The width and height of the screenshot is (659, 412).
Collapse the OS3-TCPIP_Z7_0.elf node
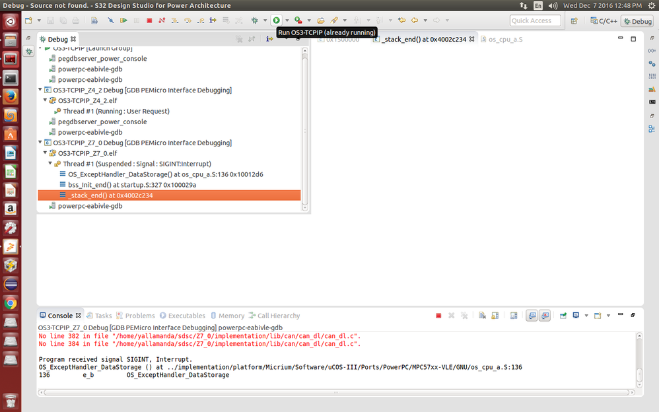coord(46,153)
